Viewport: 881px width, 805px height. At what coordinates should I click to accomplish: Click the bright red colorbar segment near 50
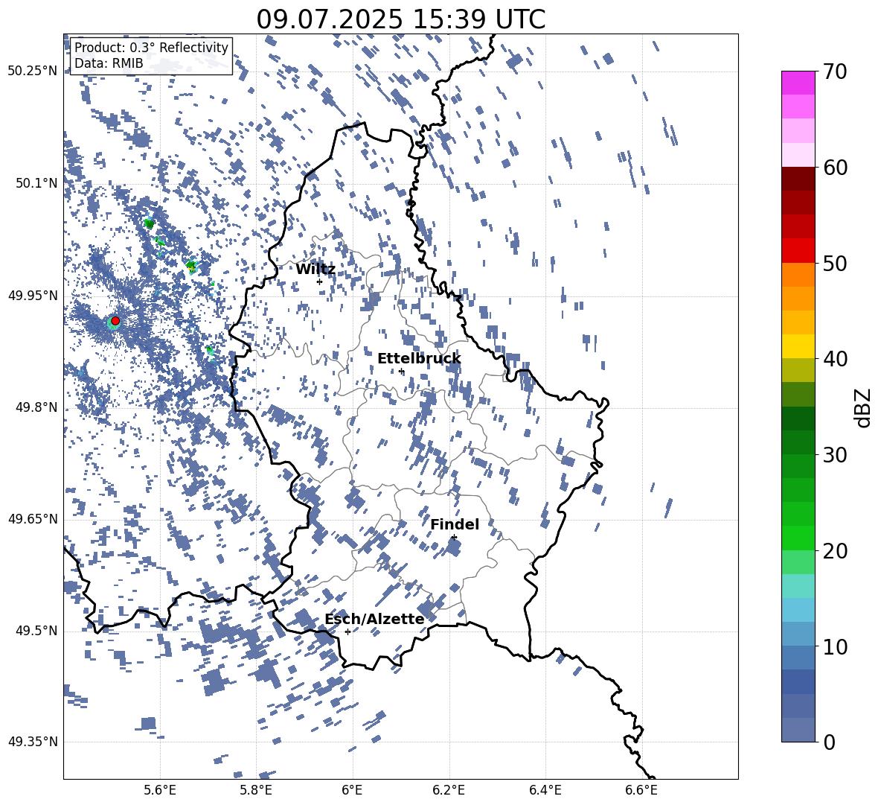tap(798, 251)
